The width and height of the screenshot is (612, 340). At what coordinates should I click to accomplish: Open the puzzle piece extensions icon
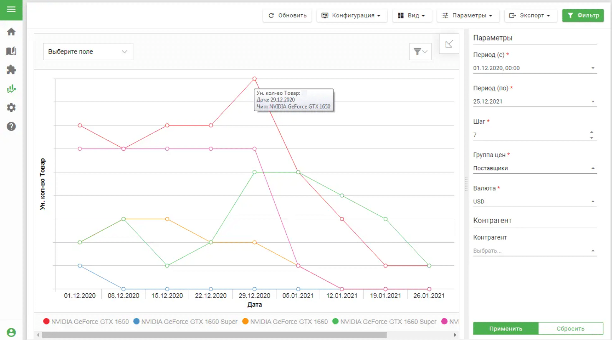pos(11,70)
